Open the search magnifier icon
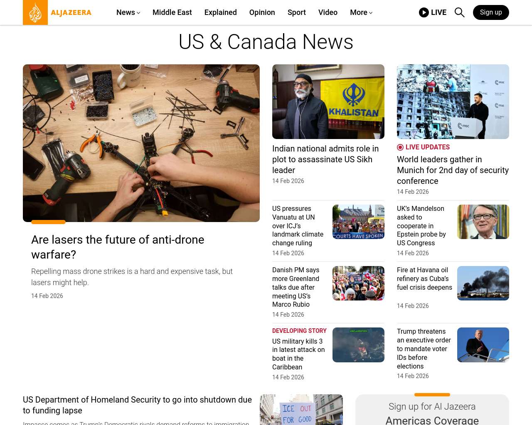 click(x=459, y=12)
